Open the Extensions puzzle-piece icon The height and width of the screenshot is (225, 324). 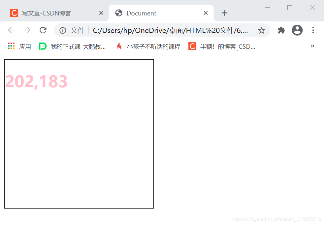(281, 30)
